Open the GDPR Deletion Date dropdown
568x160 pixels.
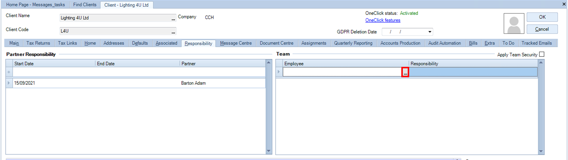coord(429,32)
